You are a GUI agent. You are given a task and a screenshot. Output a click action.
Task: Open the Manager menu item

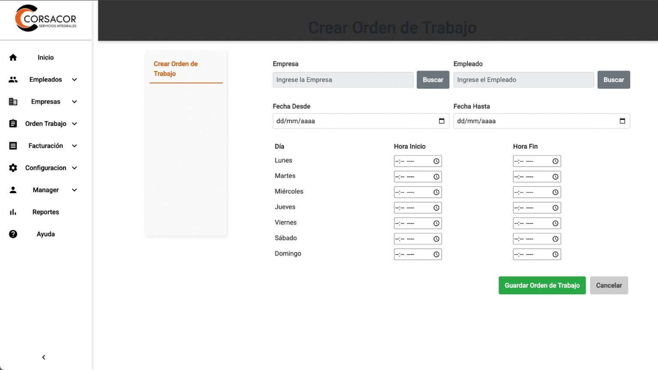coord(45,190)
